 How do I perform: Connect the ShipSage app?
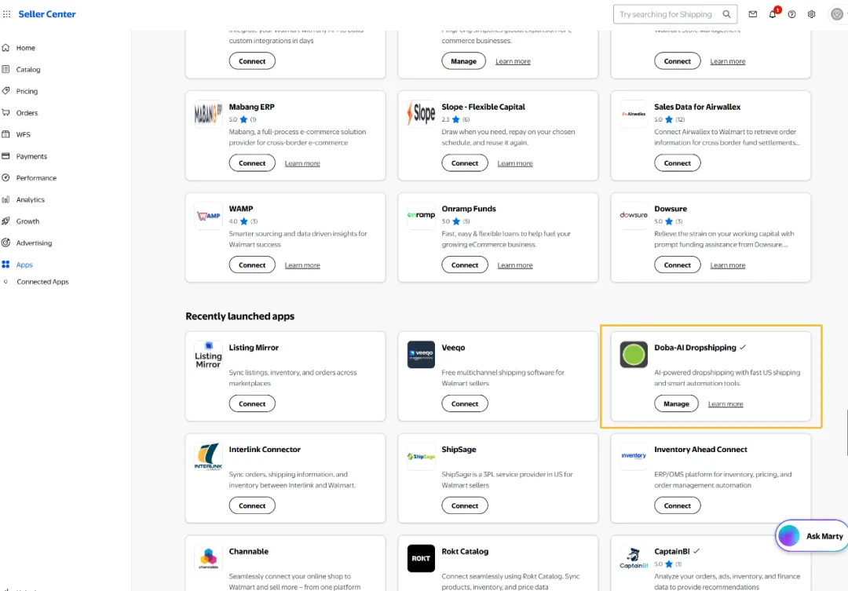(x=465, y=505)
